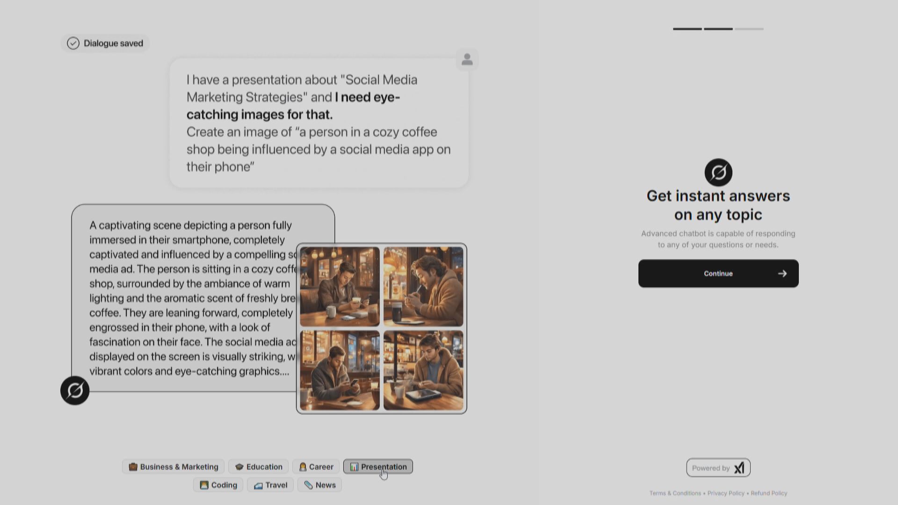This screenshot has width=898, height=505.
Task: Pick the News category chip
Action: coord(320,485)
